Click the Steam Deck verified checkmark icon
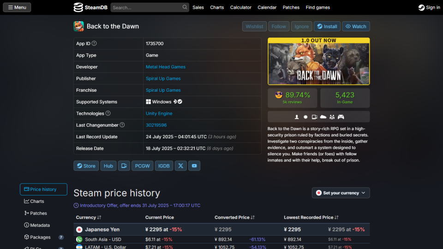 (180, 101)
